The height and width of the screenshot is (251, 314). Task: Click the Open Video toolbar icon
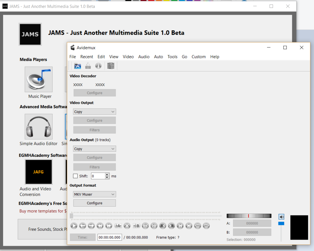coord(78,66)
